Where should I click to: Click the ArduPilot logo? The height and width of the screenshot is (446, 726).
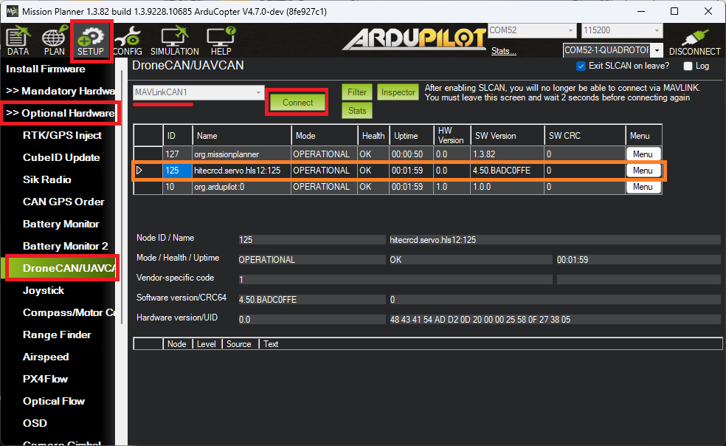(x=413, y=39)
